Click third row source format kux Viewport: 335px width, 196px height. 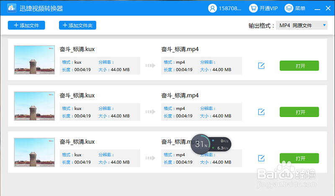click(78, 155)
